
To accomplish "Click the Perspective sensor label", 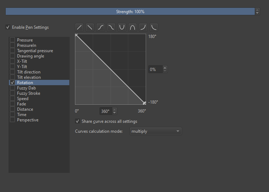I will [28, 120].
